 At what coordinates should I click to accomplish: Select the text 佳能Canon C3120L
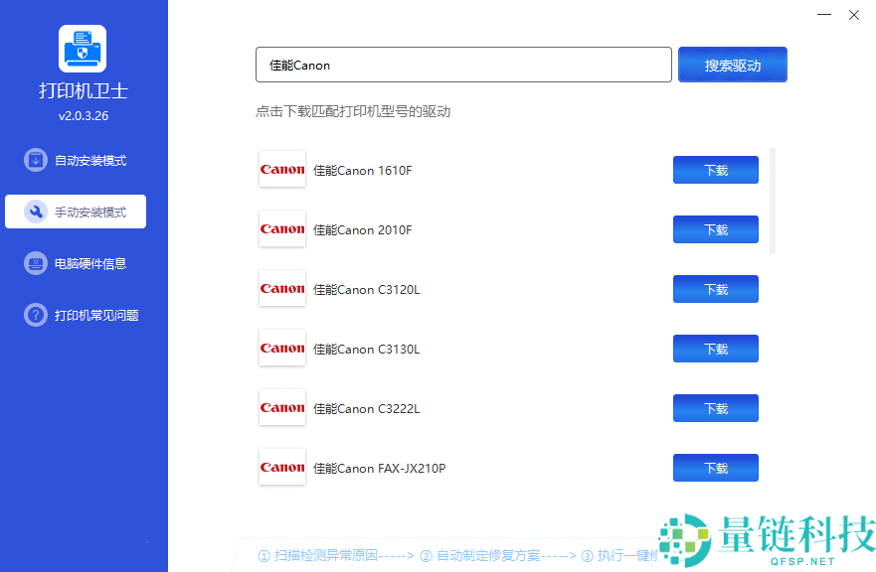367,290
